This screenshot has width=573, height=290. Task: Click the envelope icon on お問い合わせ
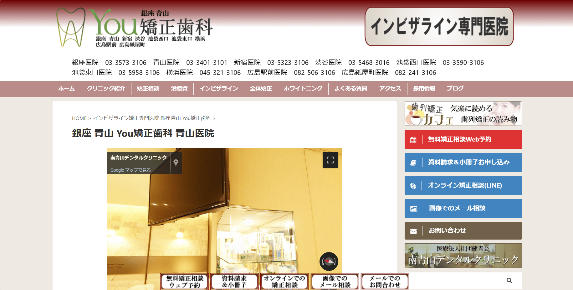click(x=413, y=231)
